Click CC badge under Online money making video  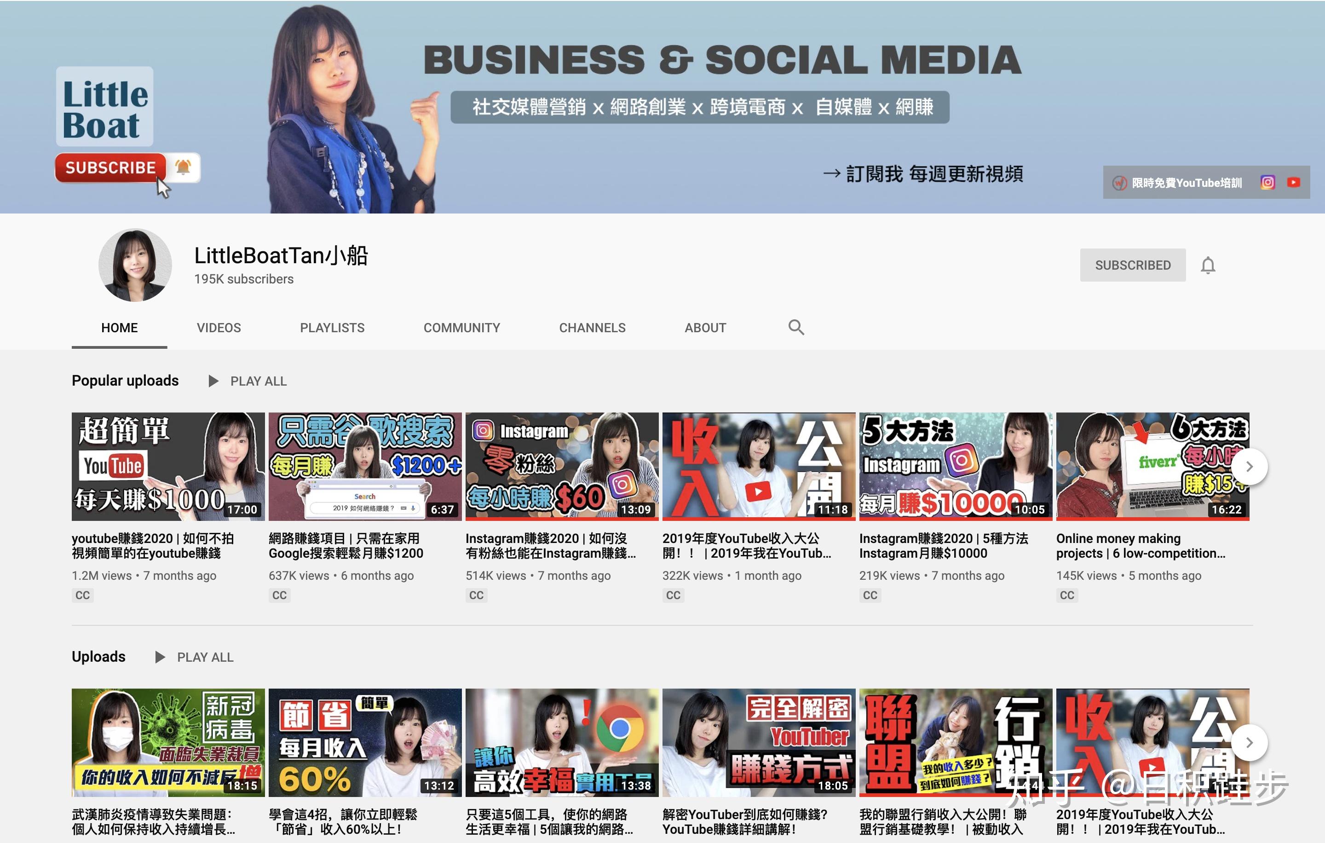(1067, 595)
